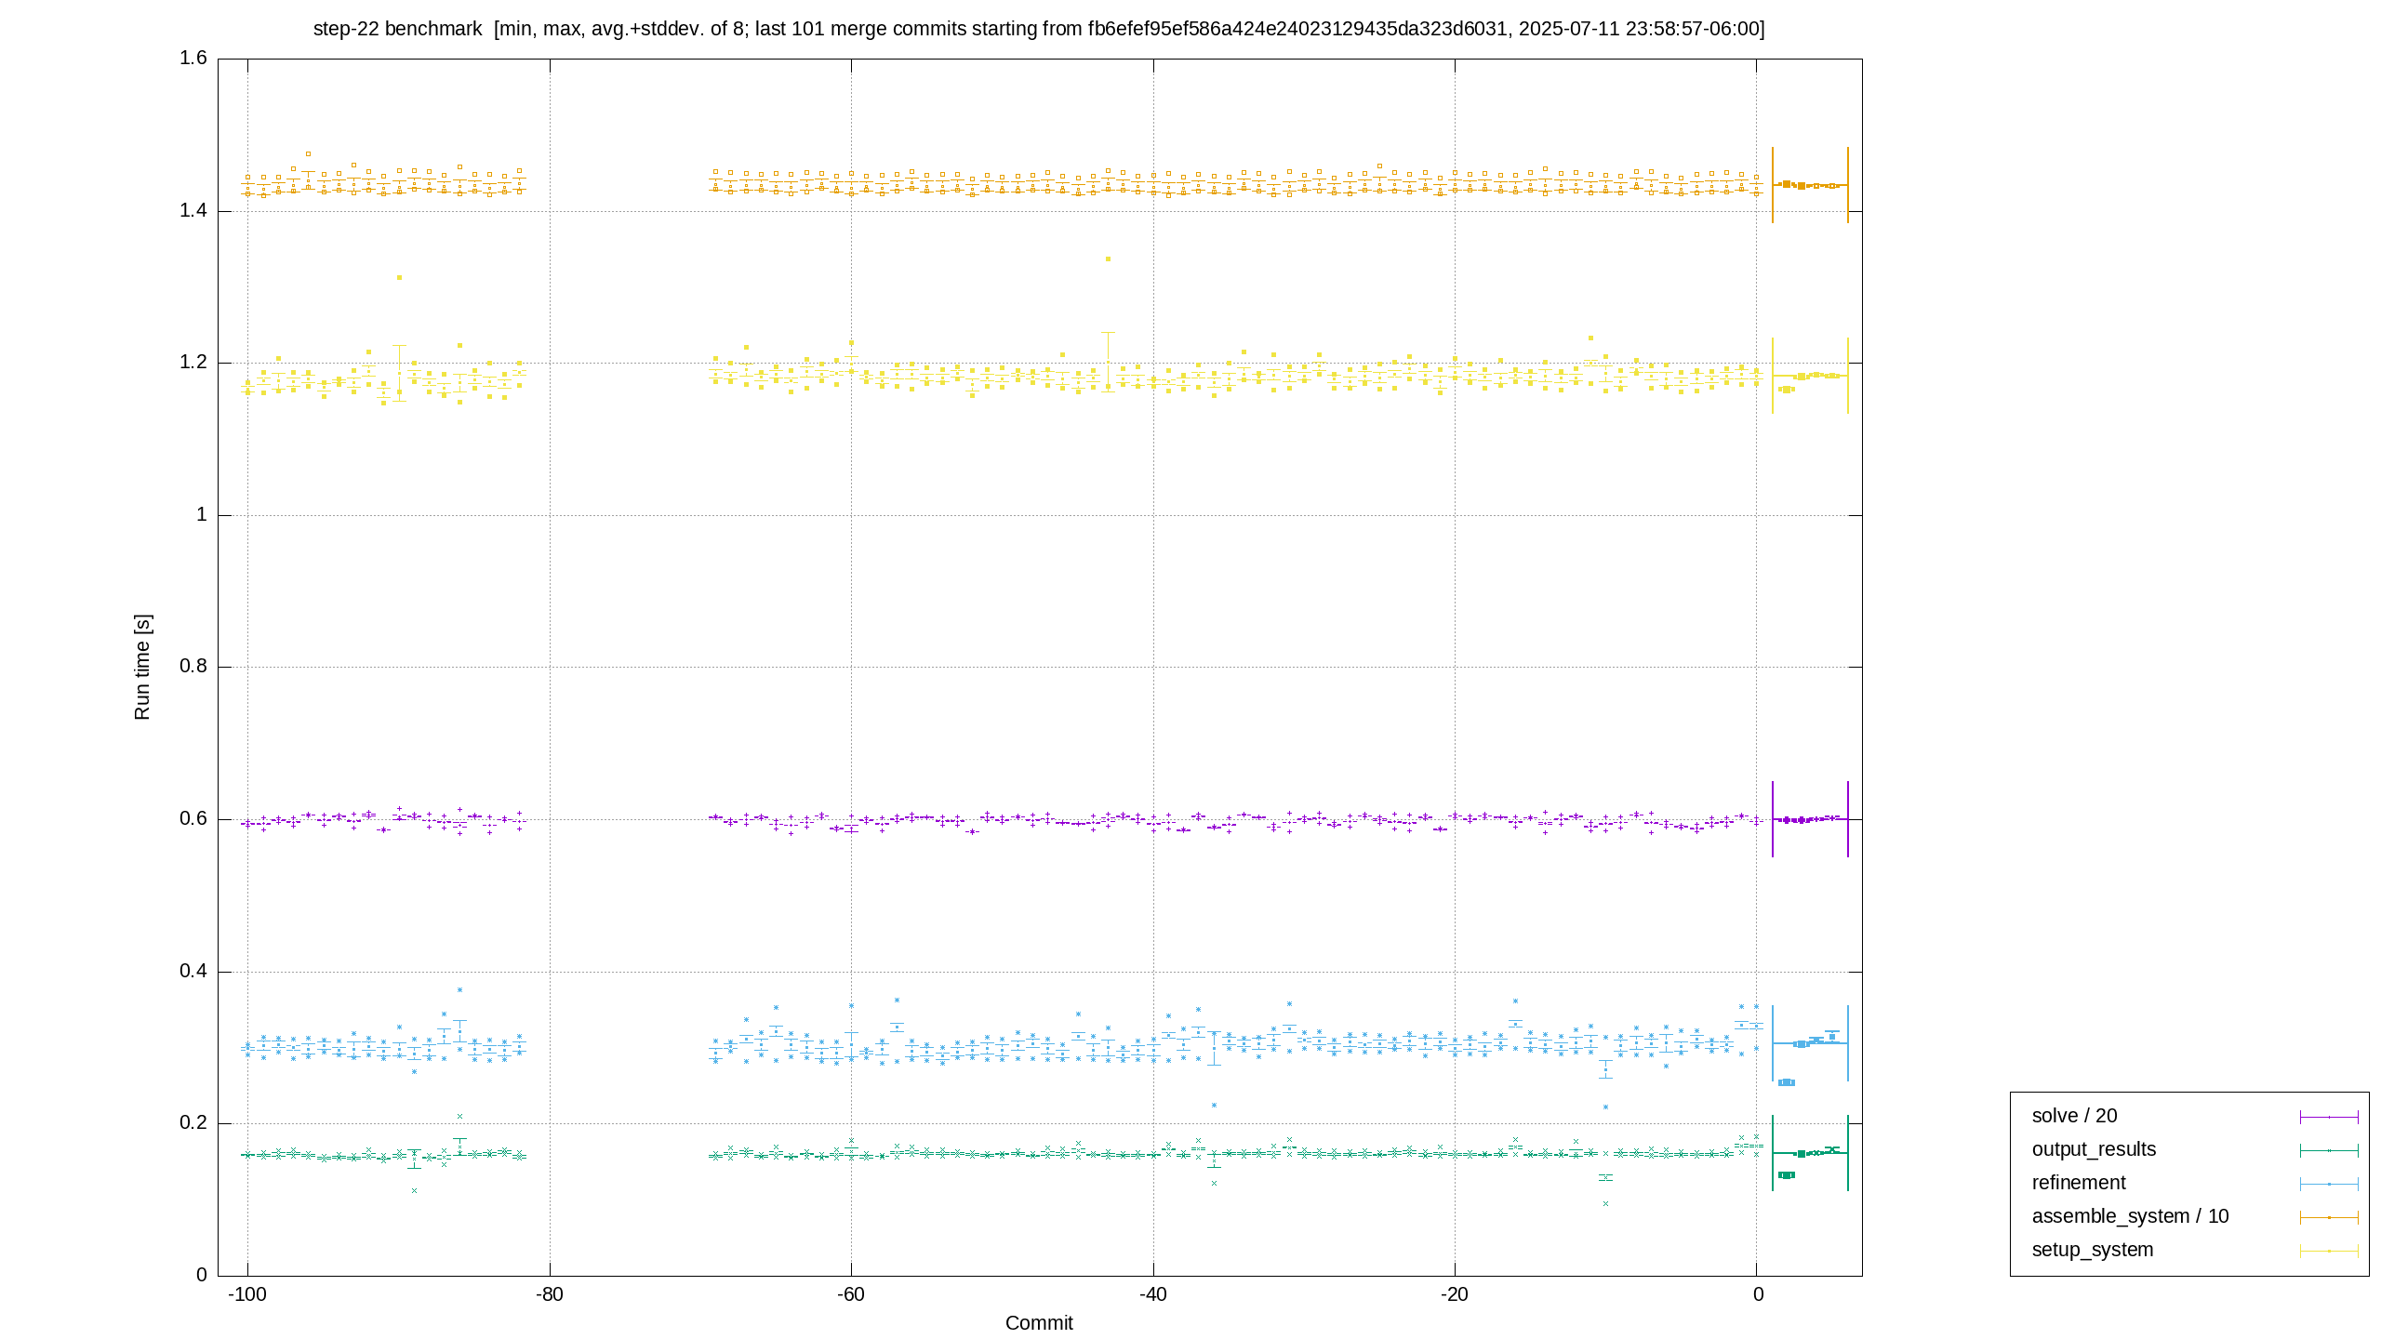Click the 'refinement' legend label
This screenshot has height=1339, width=2381.
[2079, 1183]
